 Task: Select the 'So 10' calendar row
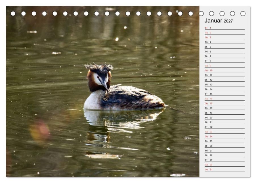tap(225, 70)
